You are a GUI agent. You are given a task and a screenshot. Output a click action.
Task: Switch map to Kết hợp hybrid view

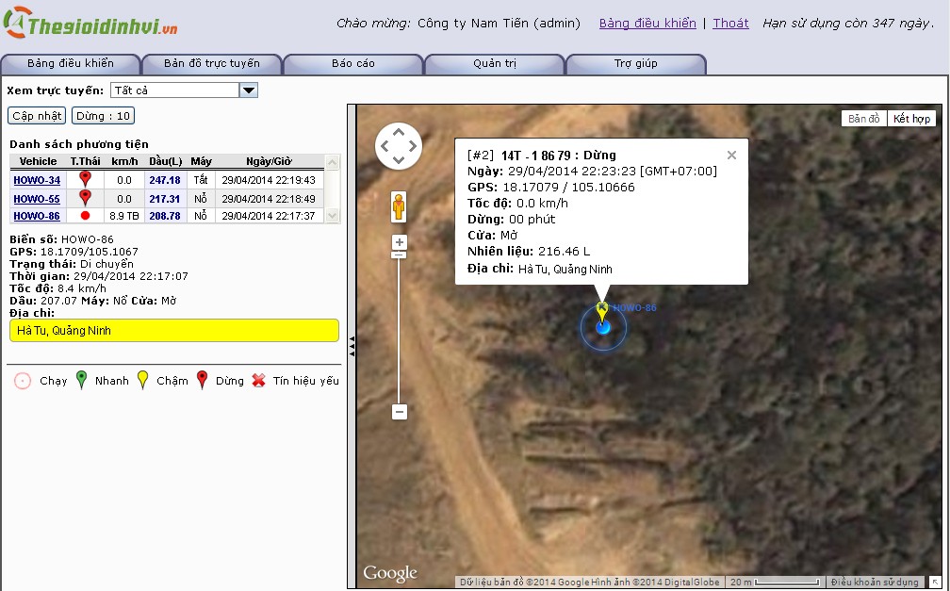point(912,119)
